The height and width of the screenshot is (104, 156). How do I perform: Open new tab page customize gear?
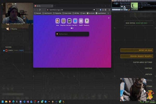pos(109,18)
